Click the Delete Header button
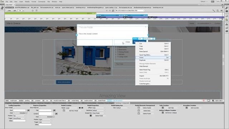229x129 pixels. [x=147, y=108]
